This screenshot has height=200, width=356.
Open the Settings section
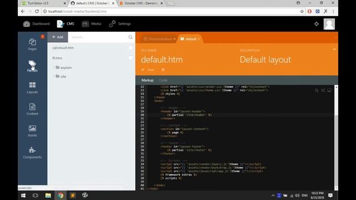click(x=120, y=24)
